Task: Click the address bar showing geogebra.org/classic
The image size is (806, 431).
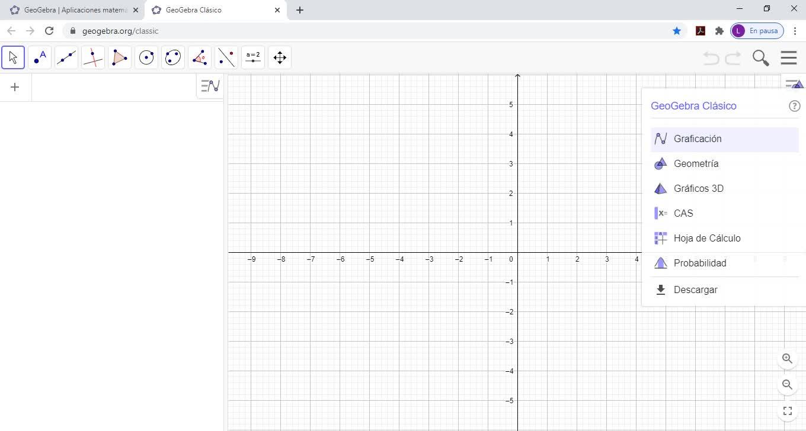Action: tap(373, 31)
